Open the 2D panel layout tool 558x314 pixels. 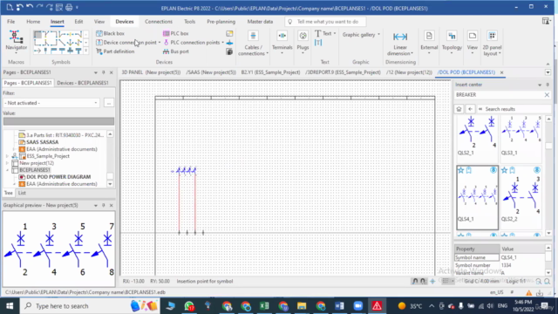point(492,44)
